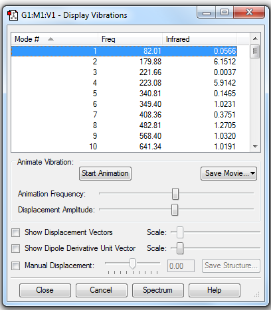Select mode 4 with frequency 223.08
Screen dimensions: 271x310
click(x=124, y=83)
